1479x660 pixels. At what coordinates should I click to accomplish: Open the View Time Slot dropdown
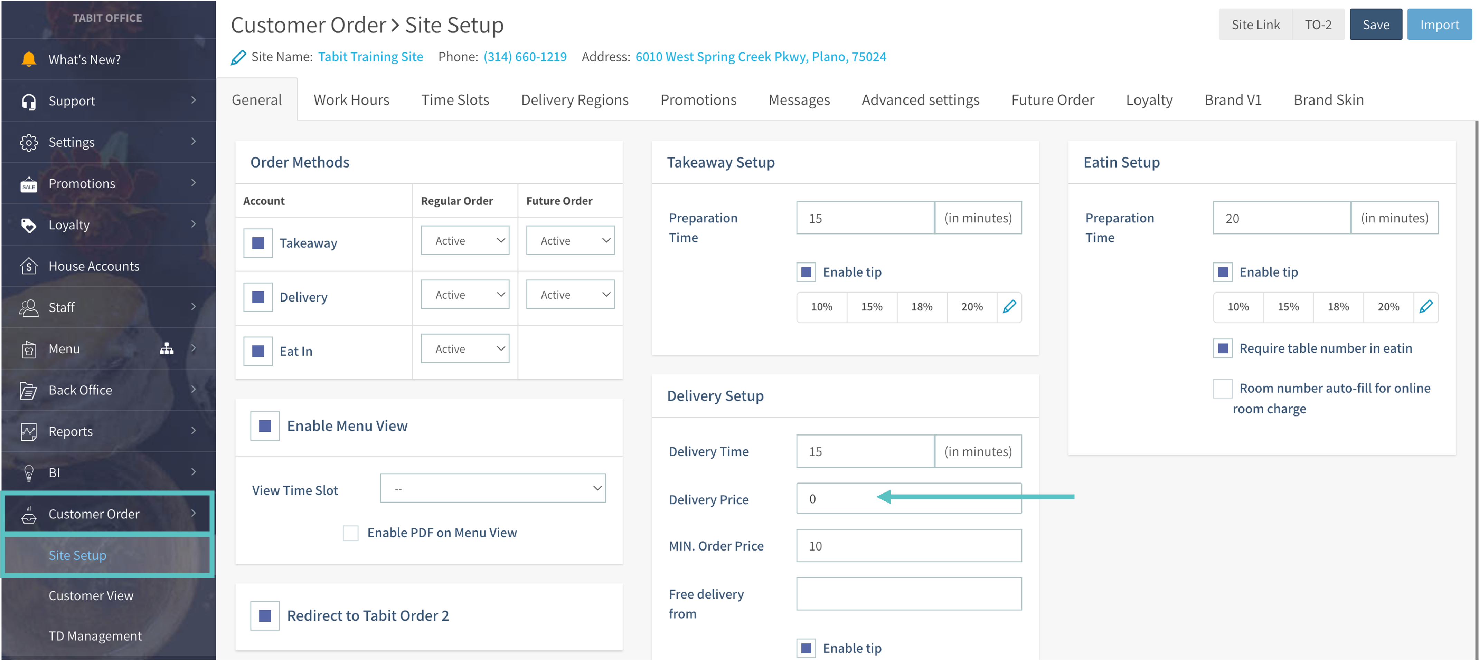pos(493,488)
